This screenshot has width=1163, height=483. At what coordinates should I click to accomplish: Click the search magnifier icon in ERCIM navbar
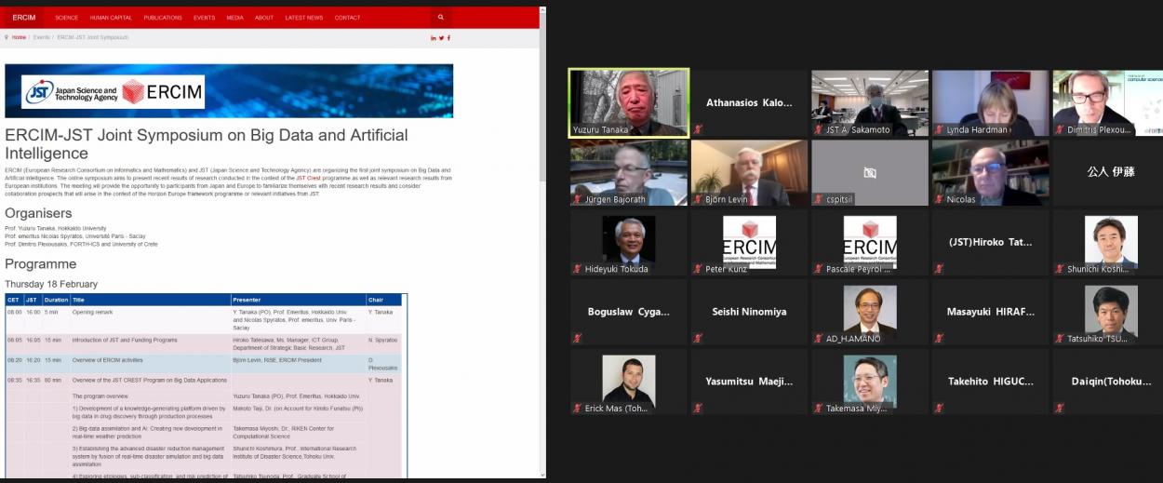pyautogui.click(x=440, y=17)
